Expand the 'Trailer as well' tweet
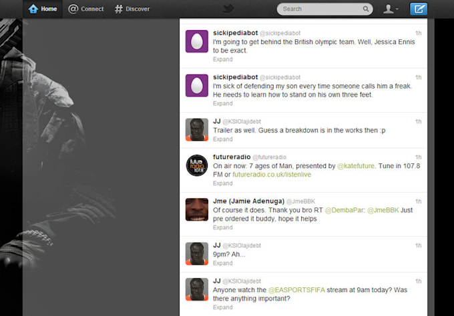The image size is (454, 316). coord(222,139)
